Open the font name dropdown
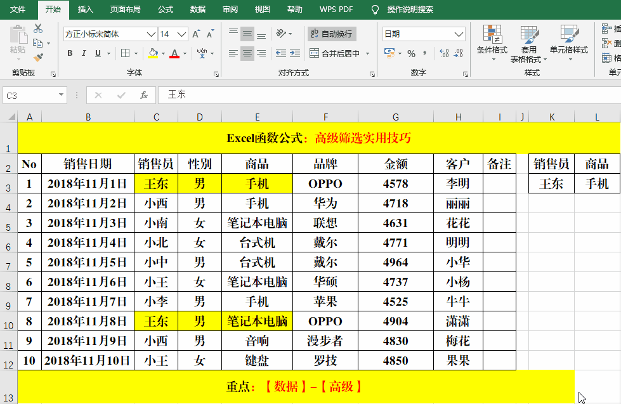621x404 pixels. tap(151, 34)
